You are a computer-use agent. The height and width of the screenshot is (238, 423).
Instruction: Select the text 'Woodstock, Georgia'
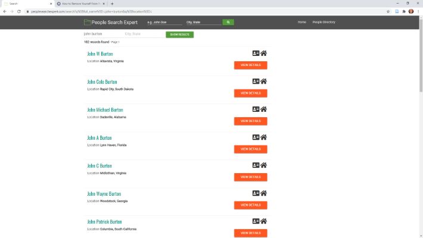tap(114, 201)
